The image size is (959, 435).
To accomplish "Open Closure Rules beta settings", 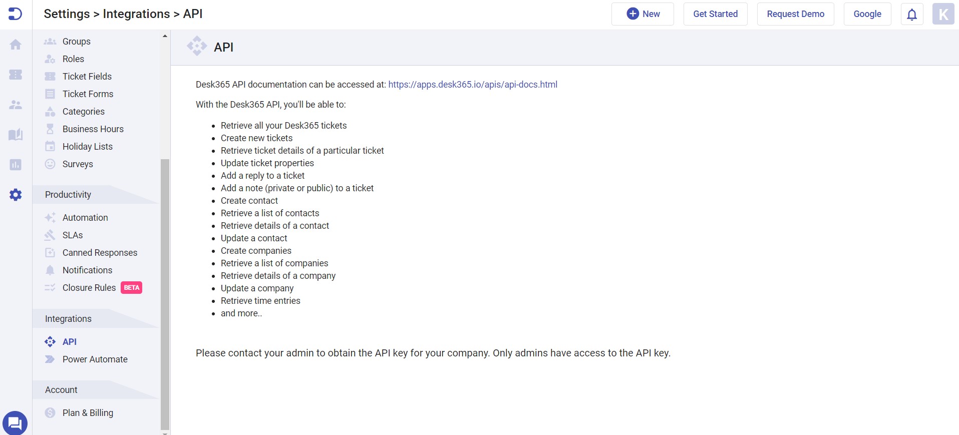I will click(x=89, y=288).
